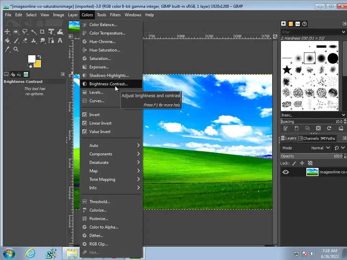Screen dimensions: 347x260
Task: Choose Brightness-Contrast from Colors menu
Action: point(111,84)
